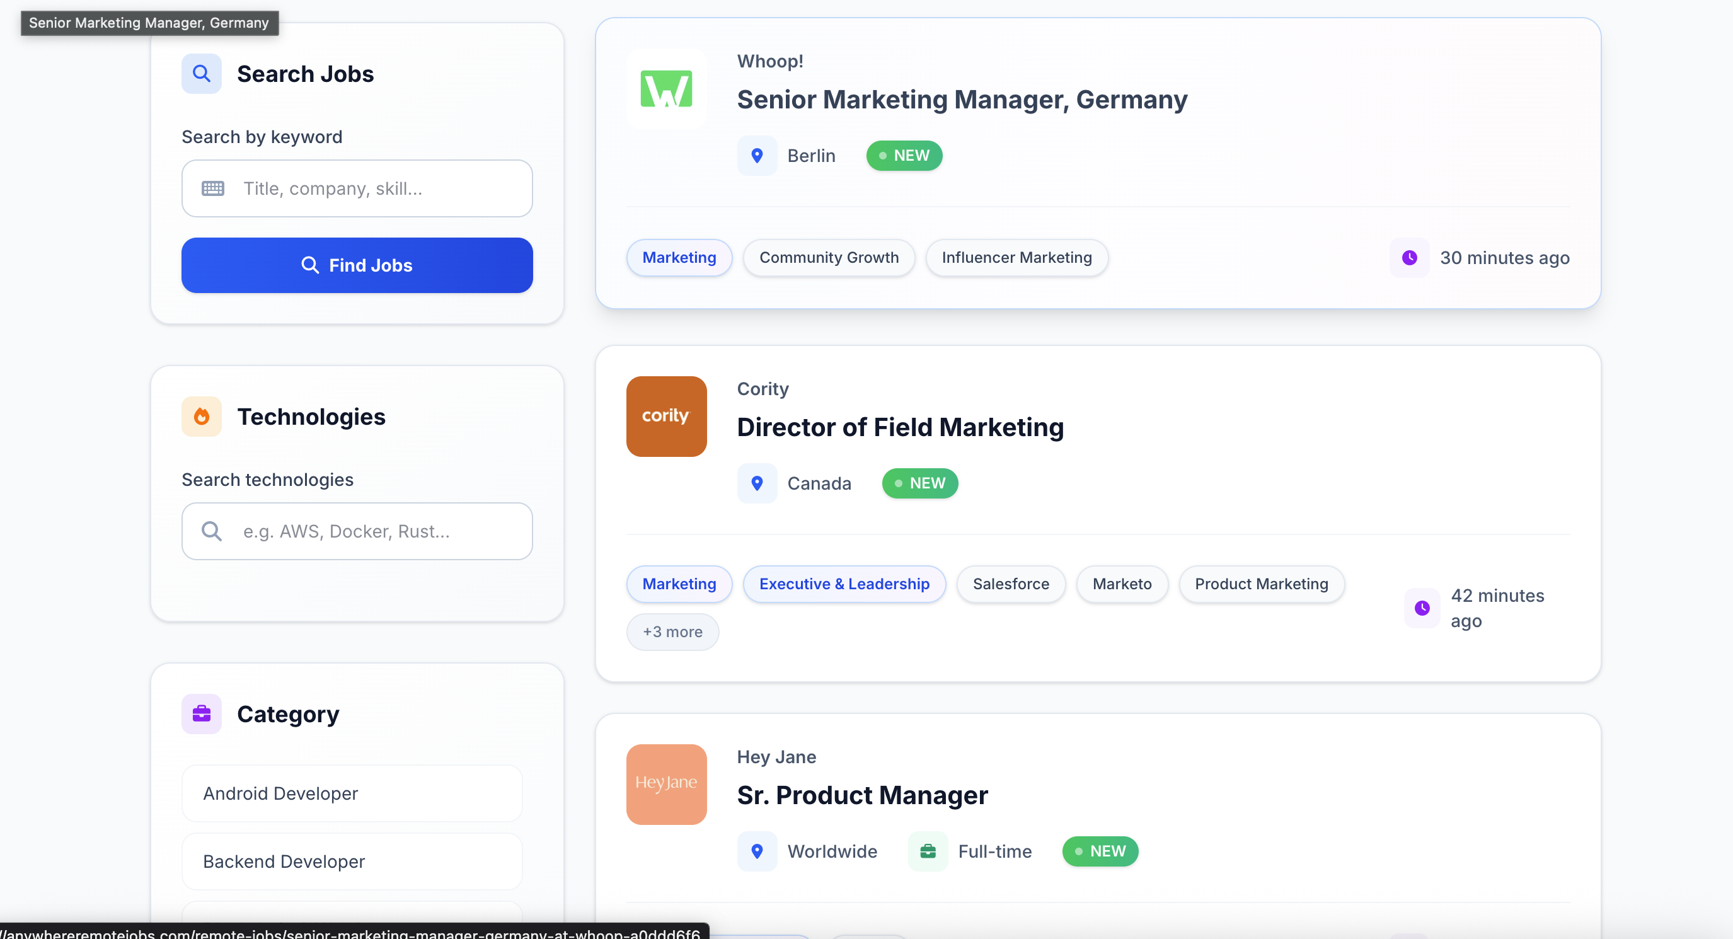Expand the +3 more tags chip

(x=672, y=631)
